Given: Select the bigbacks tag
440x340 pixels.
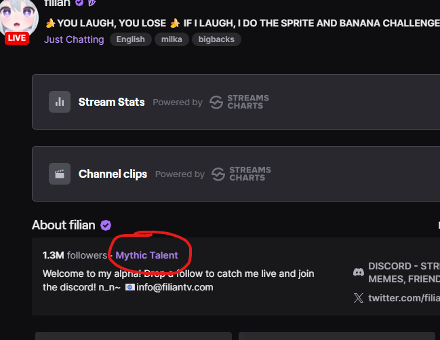Looking at the screenshot, I should click(216, 39).
